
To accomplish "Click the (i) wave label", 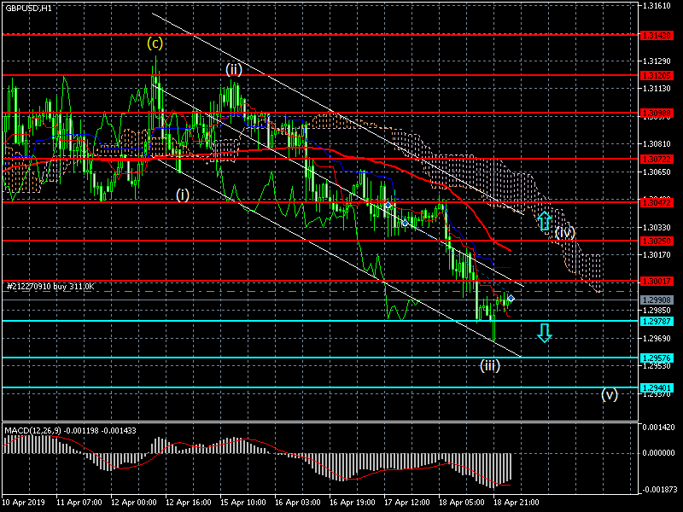I will [x=183, y=195].
